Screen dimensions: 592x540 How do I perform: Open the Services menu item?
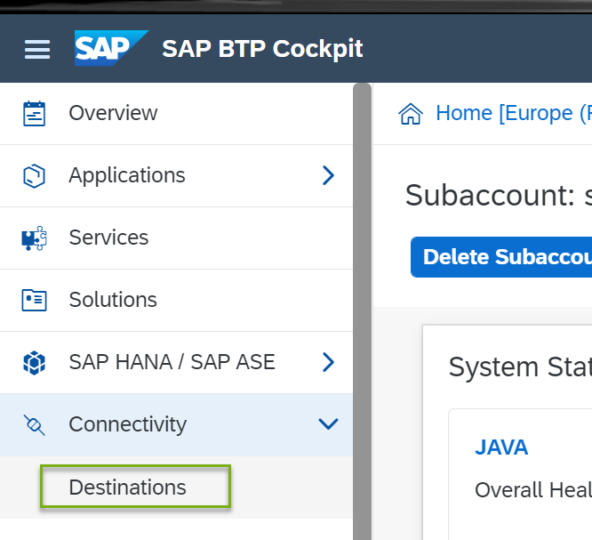pyautogui.click(x=176, y=238)
